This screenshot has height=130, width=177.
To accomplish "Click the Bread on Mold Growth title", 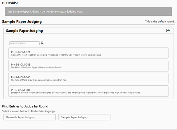I will click(x=36, y=67).
